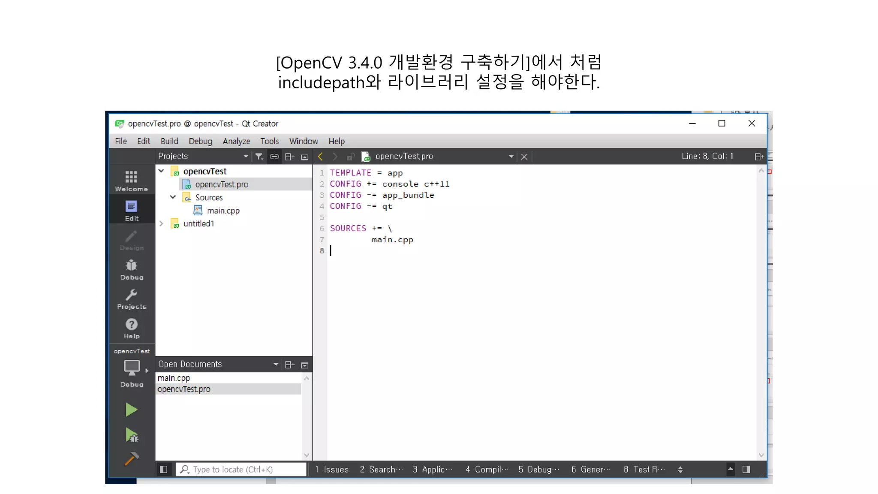Open the Build menu

pos(169,141)
